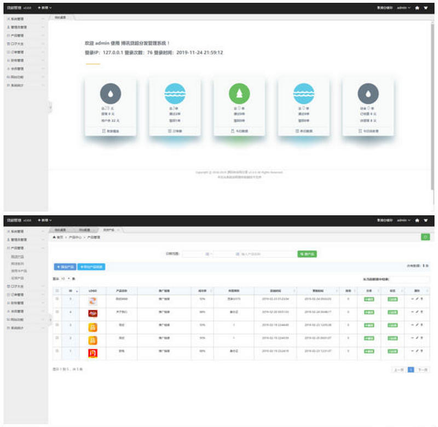Screen dimensions: 438x427
Task: Click into the product name search field
Action: coord(268,254)
